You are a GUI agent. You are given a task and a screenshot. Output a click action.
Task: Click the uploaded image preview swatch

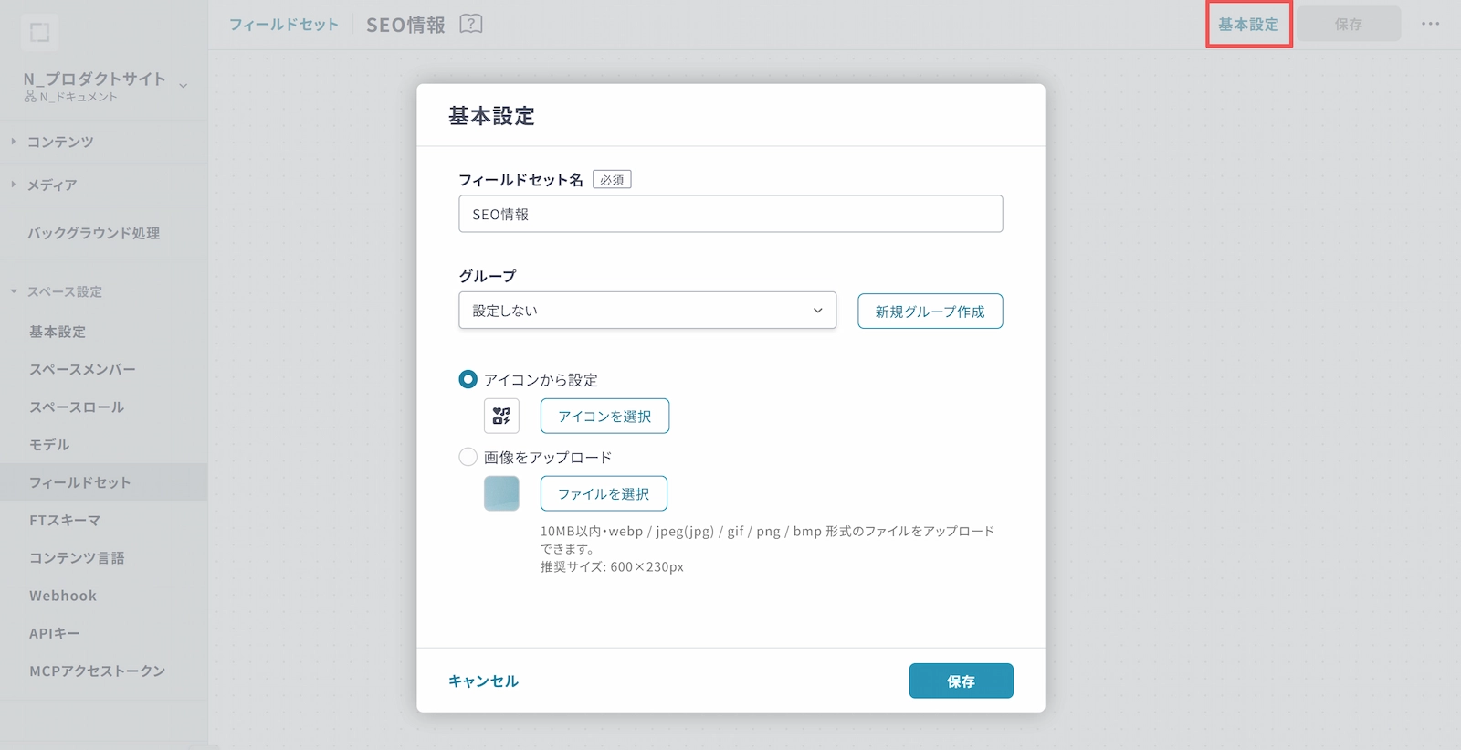tap(501, 494)
